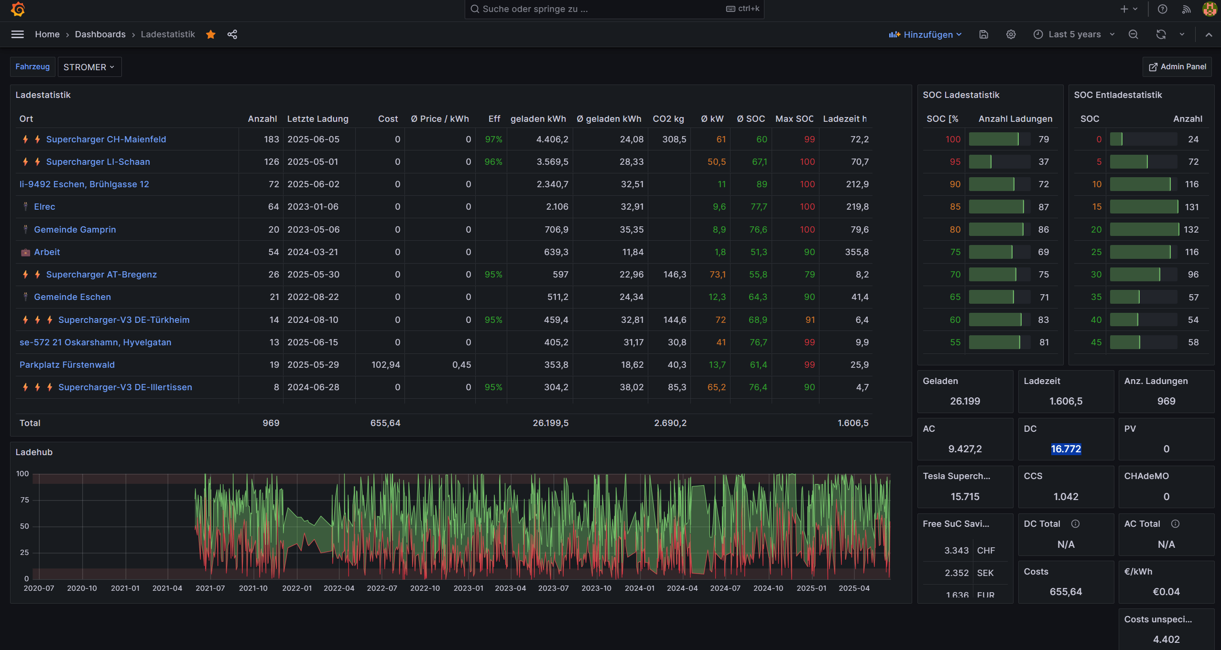Go to Dashboards breadcrumb
This screenshot has width=1221, height=650.
(100, 34)
